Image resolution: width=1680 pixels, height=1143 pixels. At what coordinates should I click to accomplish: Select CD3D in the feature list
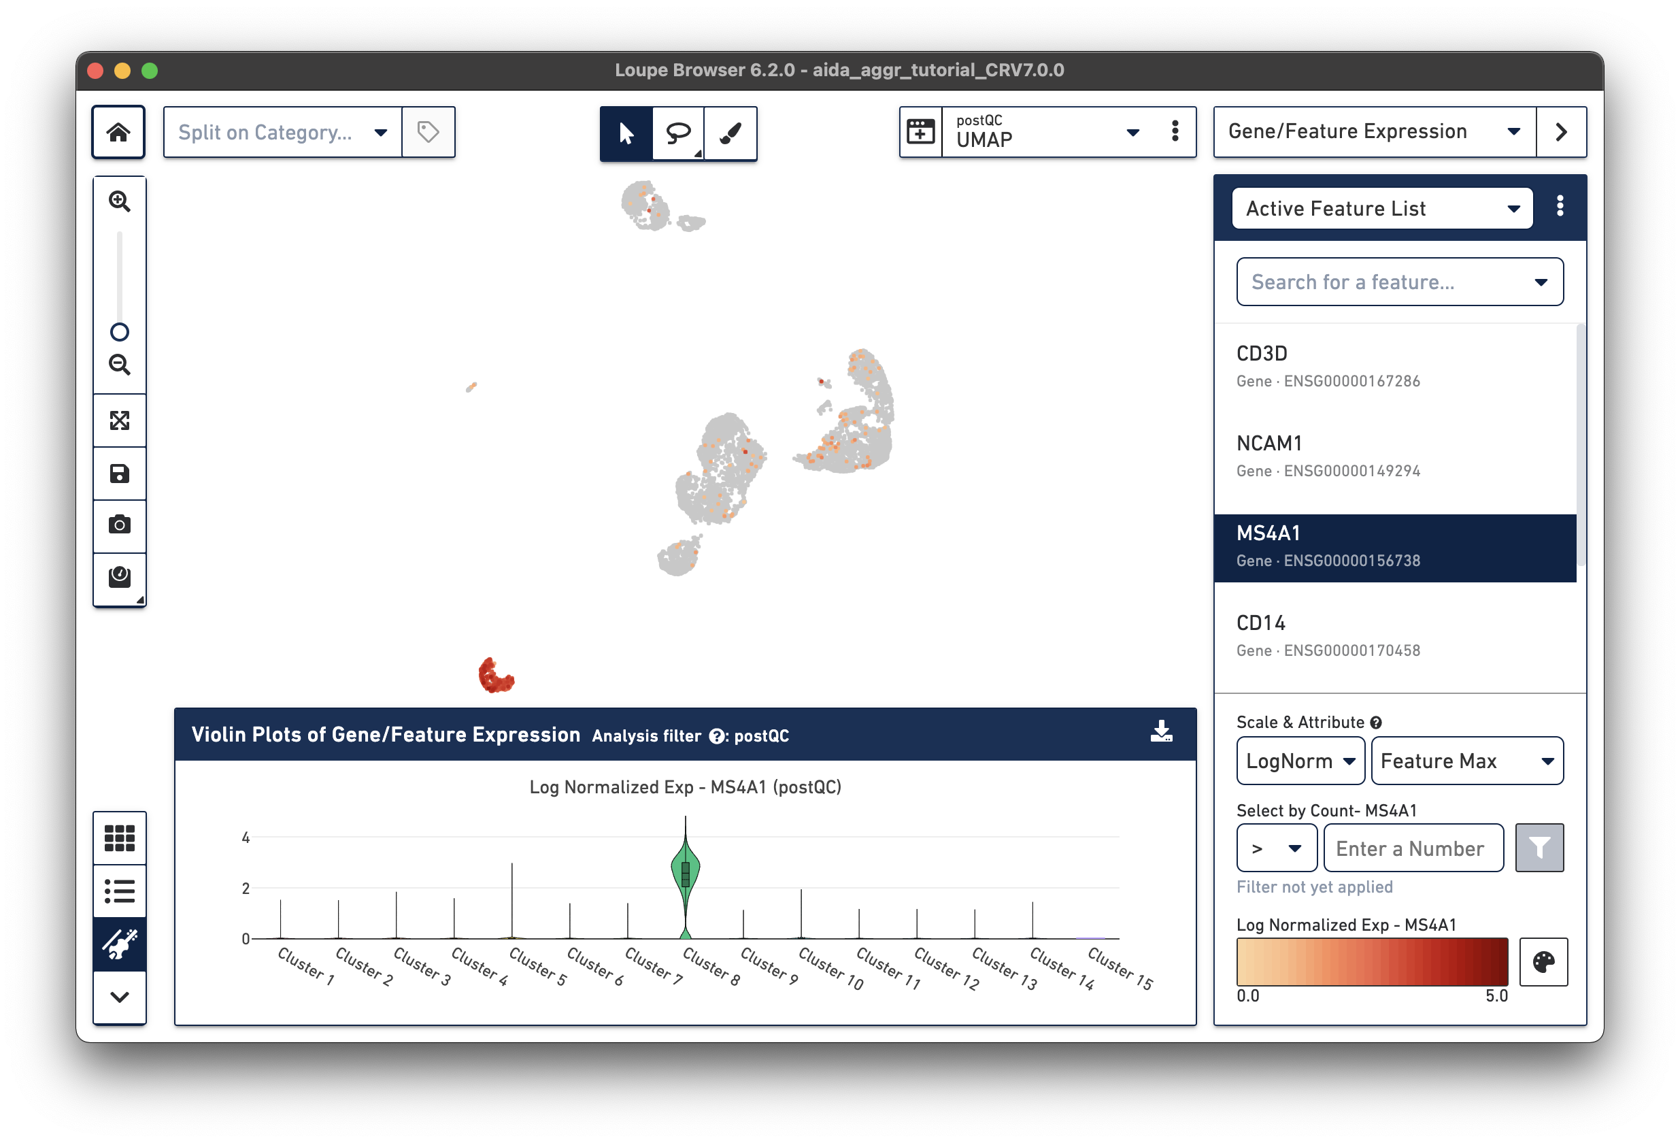(x=1394, y=367)
